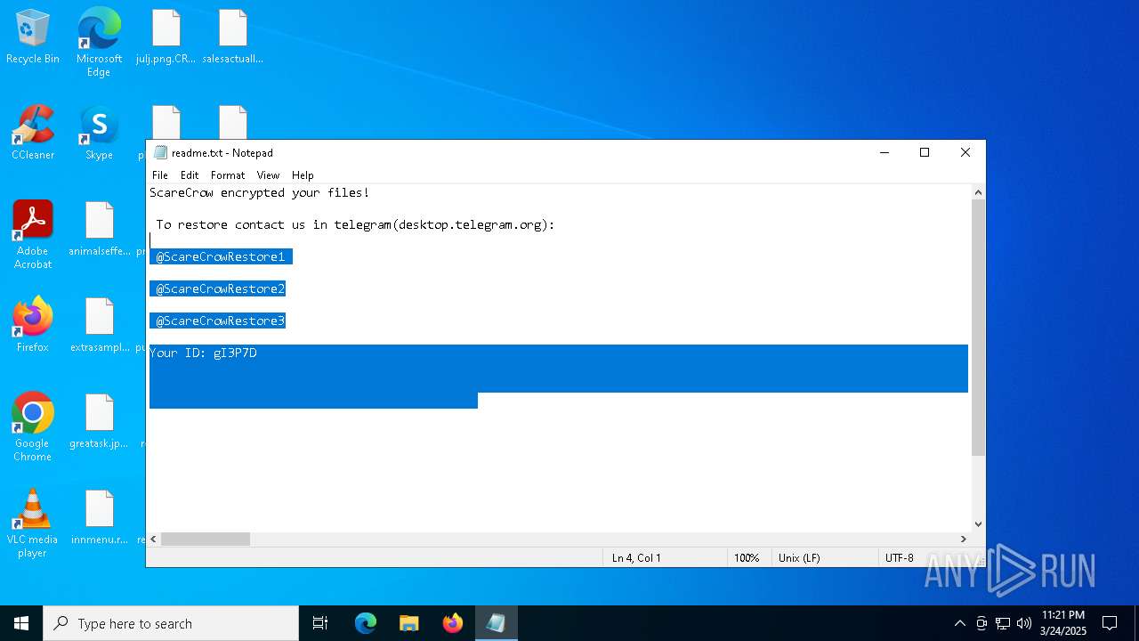Open Microsoft Edge from the taskbar
Image resolution: width=1139 pixels, height=641 pixels.
[366, 623]
